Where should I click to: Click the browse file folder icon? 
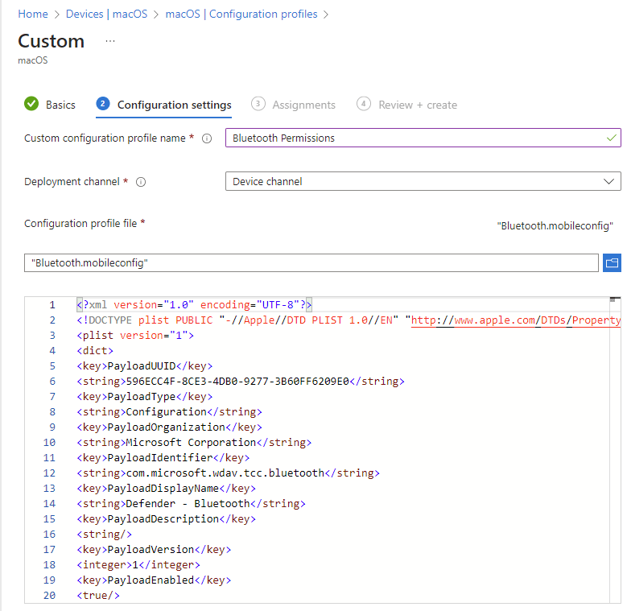point(612,262)
